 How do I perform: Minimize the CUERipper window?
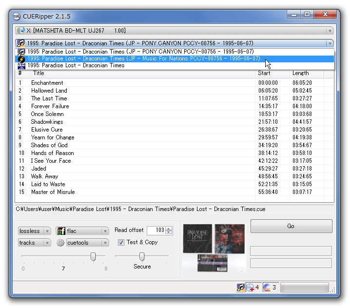294,15
